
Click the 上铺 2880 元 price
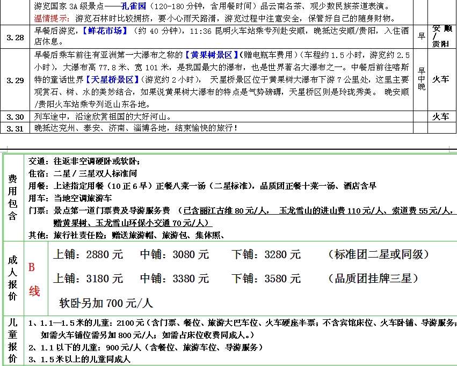[88, 254]
